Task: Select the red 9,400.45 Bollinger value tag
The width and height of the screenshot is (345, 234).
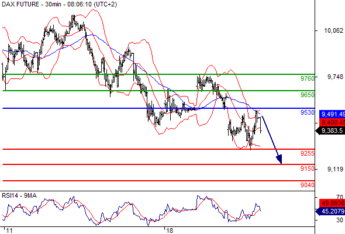Action: [332, 122]
